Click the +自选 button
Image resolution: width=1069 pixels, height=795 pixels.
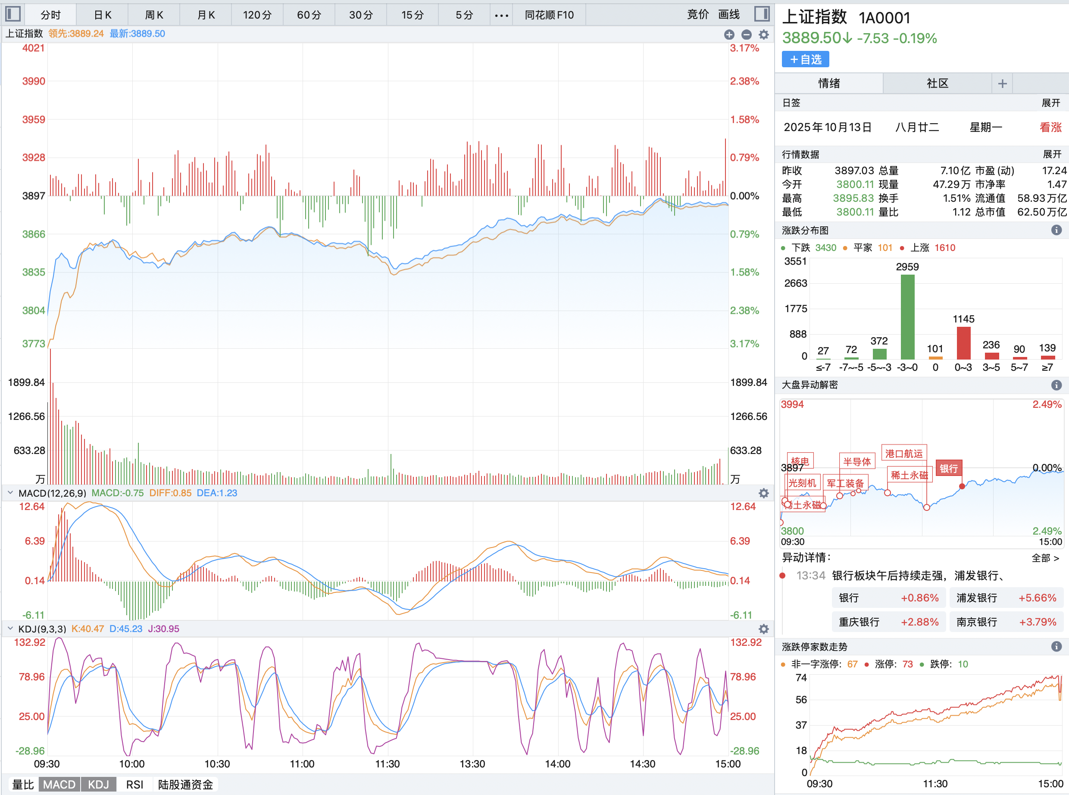[x=805, y=59]
